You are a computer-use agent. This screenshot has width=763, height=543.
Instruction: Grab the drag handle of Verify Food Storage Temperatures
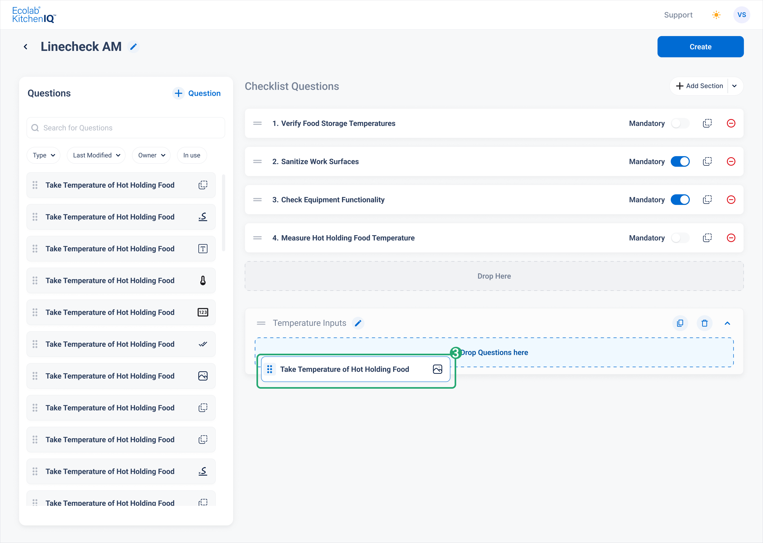pos(257,123)
